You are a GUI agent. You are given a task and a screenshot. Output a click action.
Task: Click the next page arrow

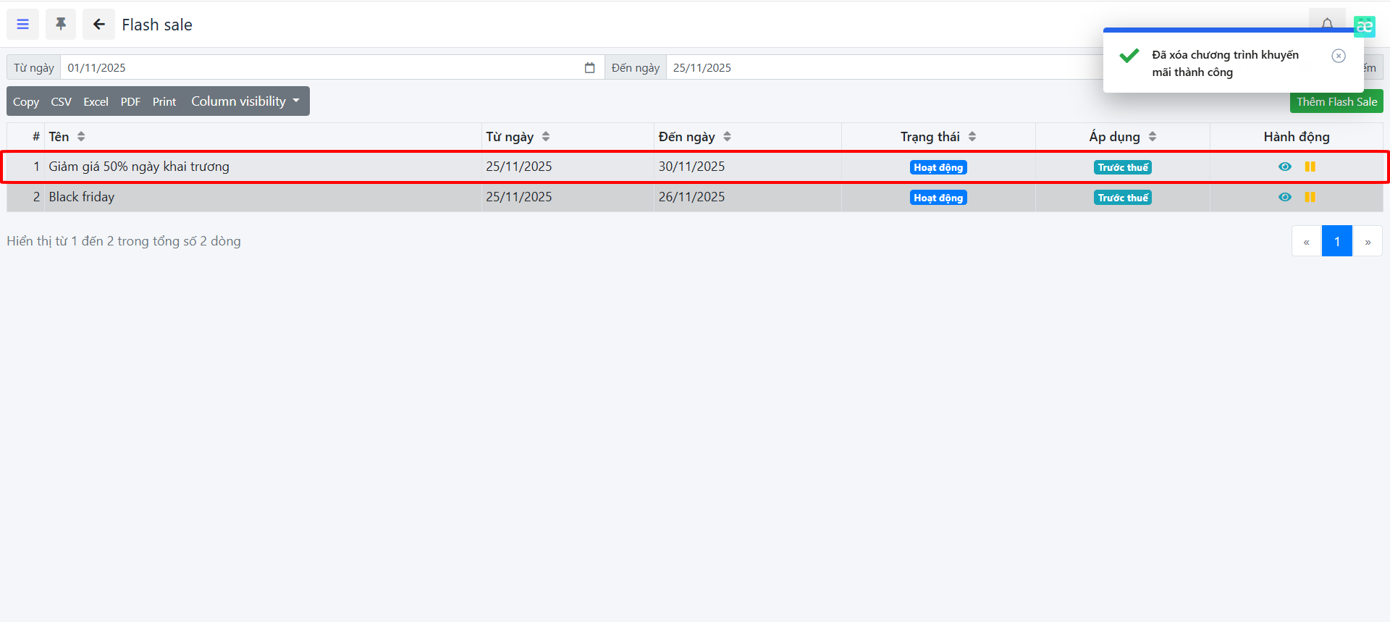[x=1367, y=241]
